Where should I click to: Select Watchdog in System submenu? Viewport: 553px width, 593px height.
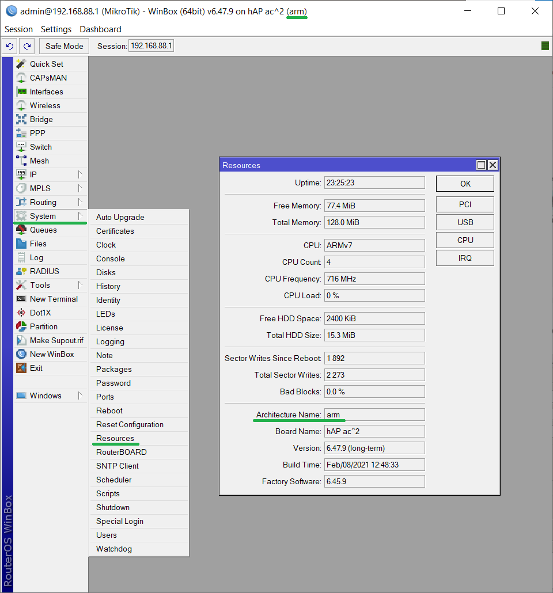click(139, 549)
